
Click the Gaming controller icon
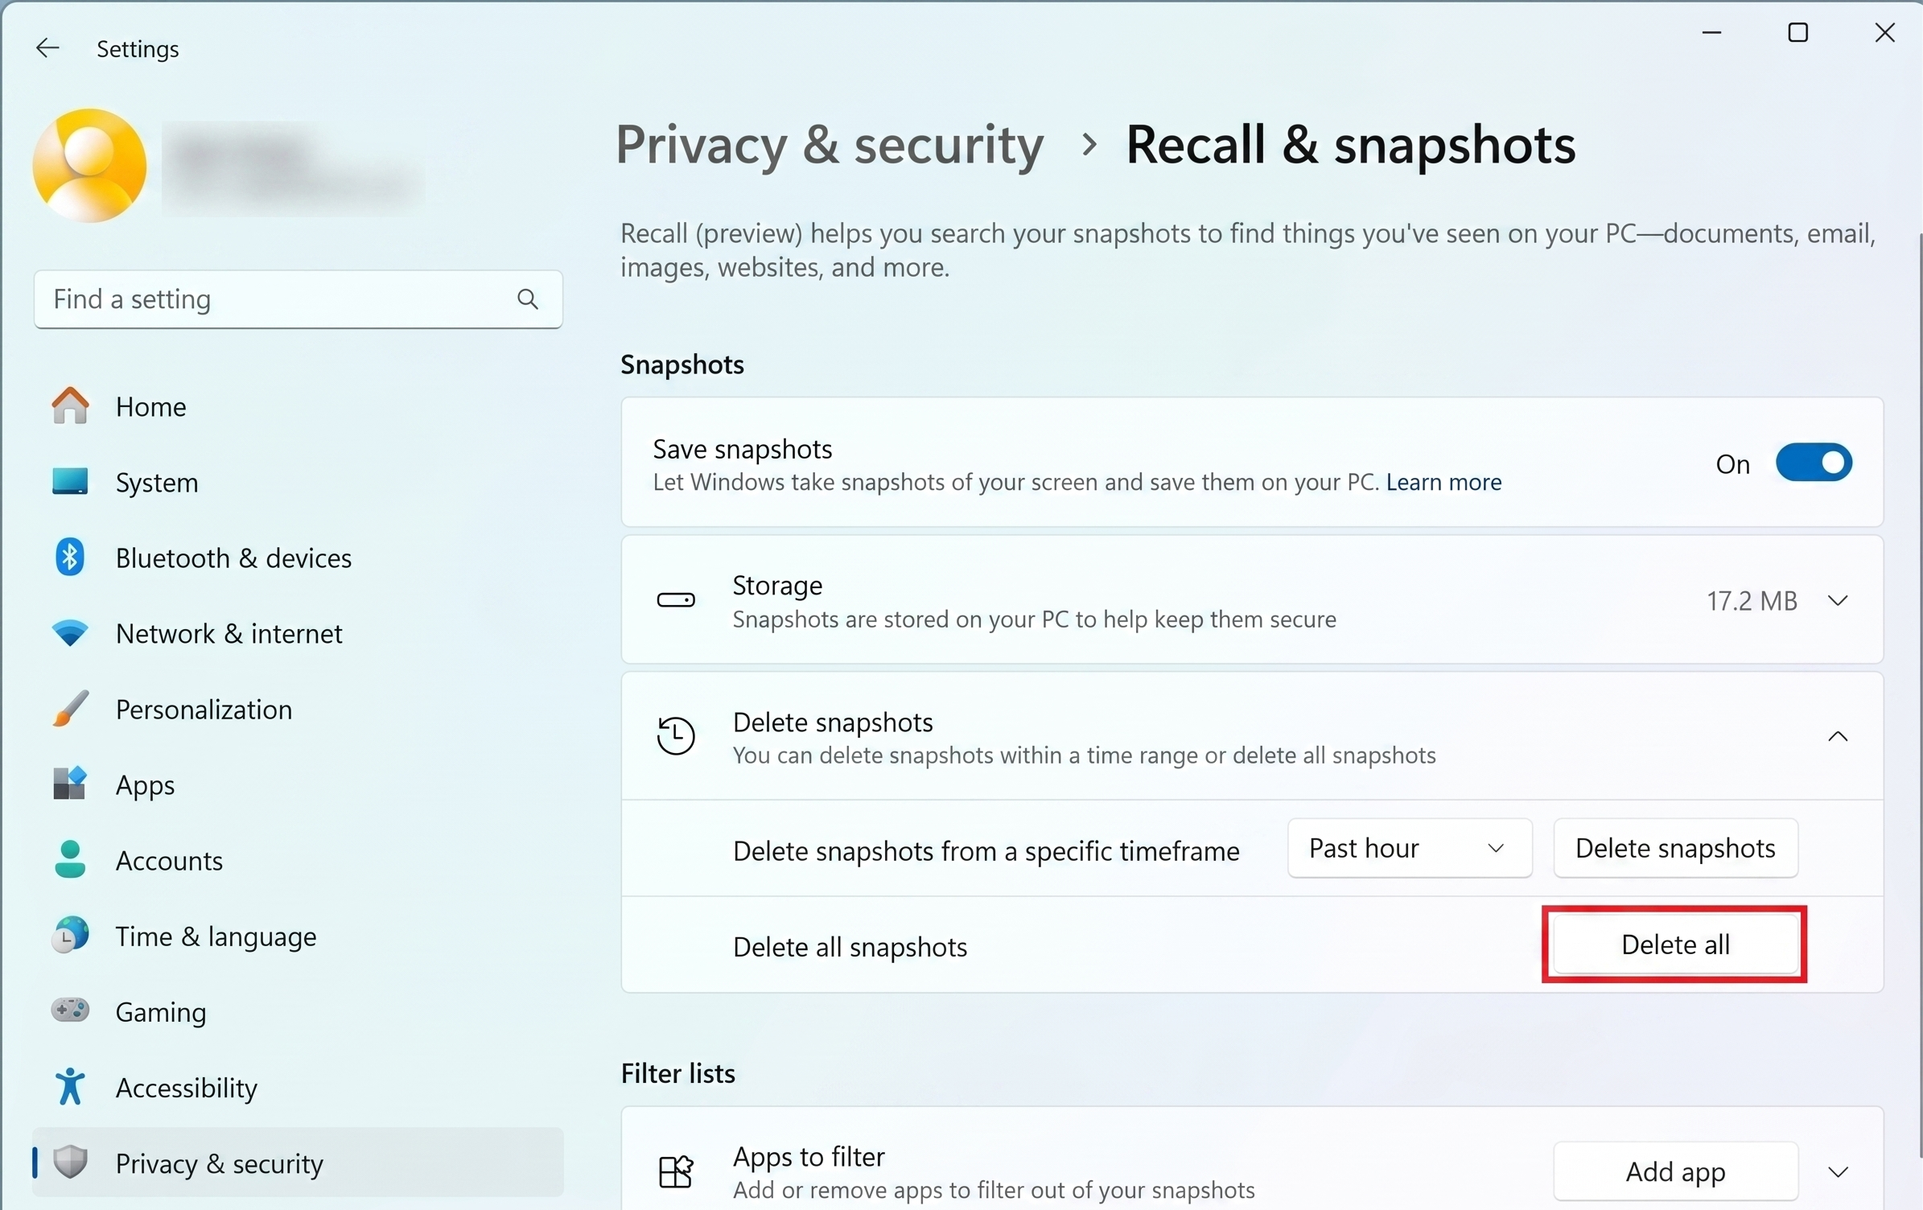(69, 1011)
